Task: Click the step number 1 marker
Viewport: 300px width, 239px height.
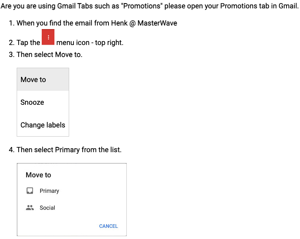Action: (12, 23)
